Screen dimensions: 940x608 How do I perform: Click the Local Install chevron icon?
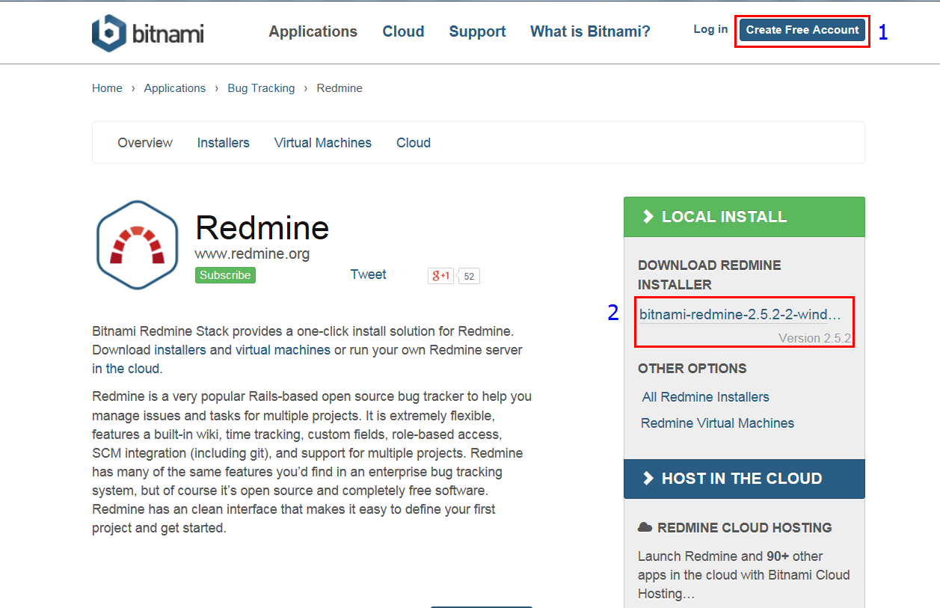tap(648, 217)
